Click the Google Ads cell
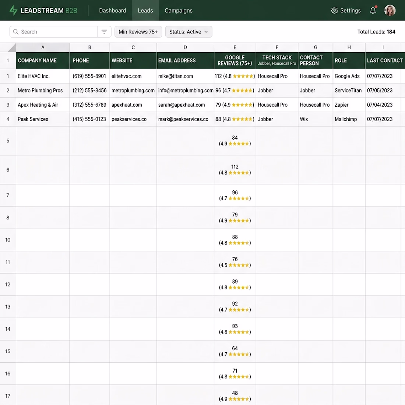Image resolution: width=405 pixels, height=405 pixels. tap(349, 76)
